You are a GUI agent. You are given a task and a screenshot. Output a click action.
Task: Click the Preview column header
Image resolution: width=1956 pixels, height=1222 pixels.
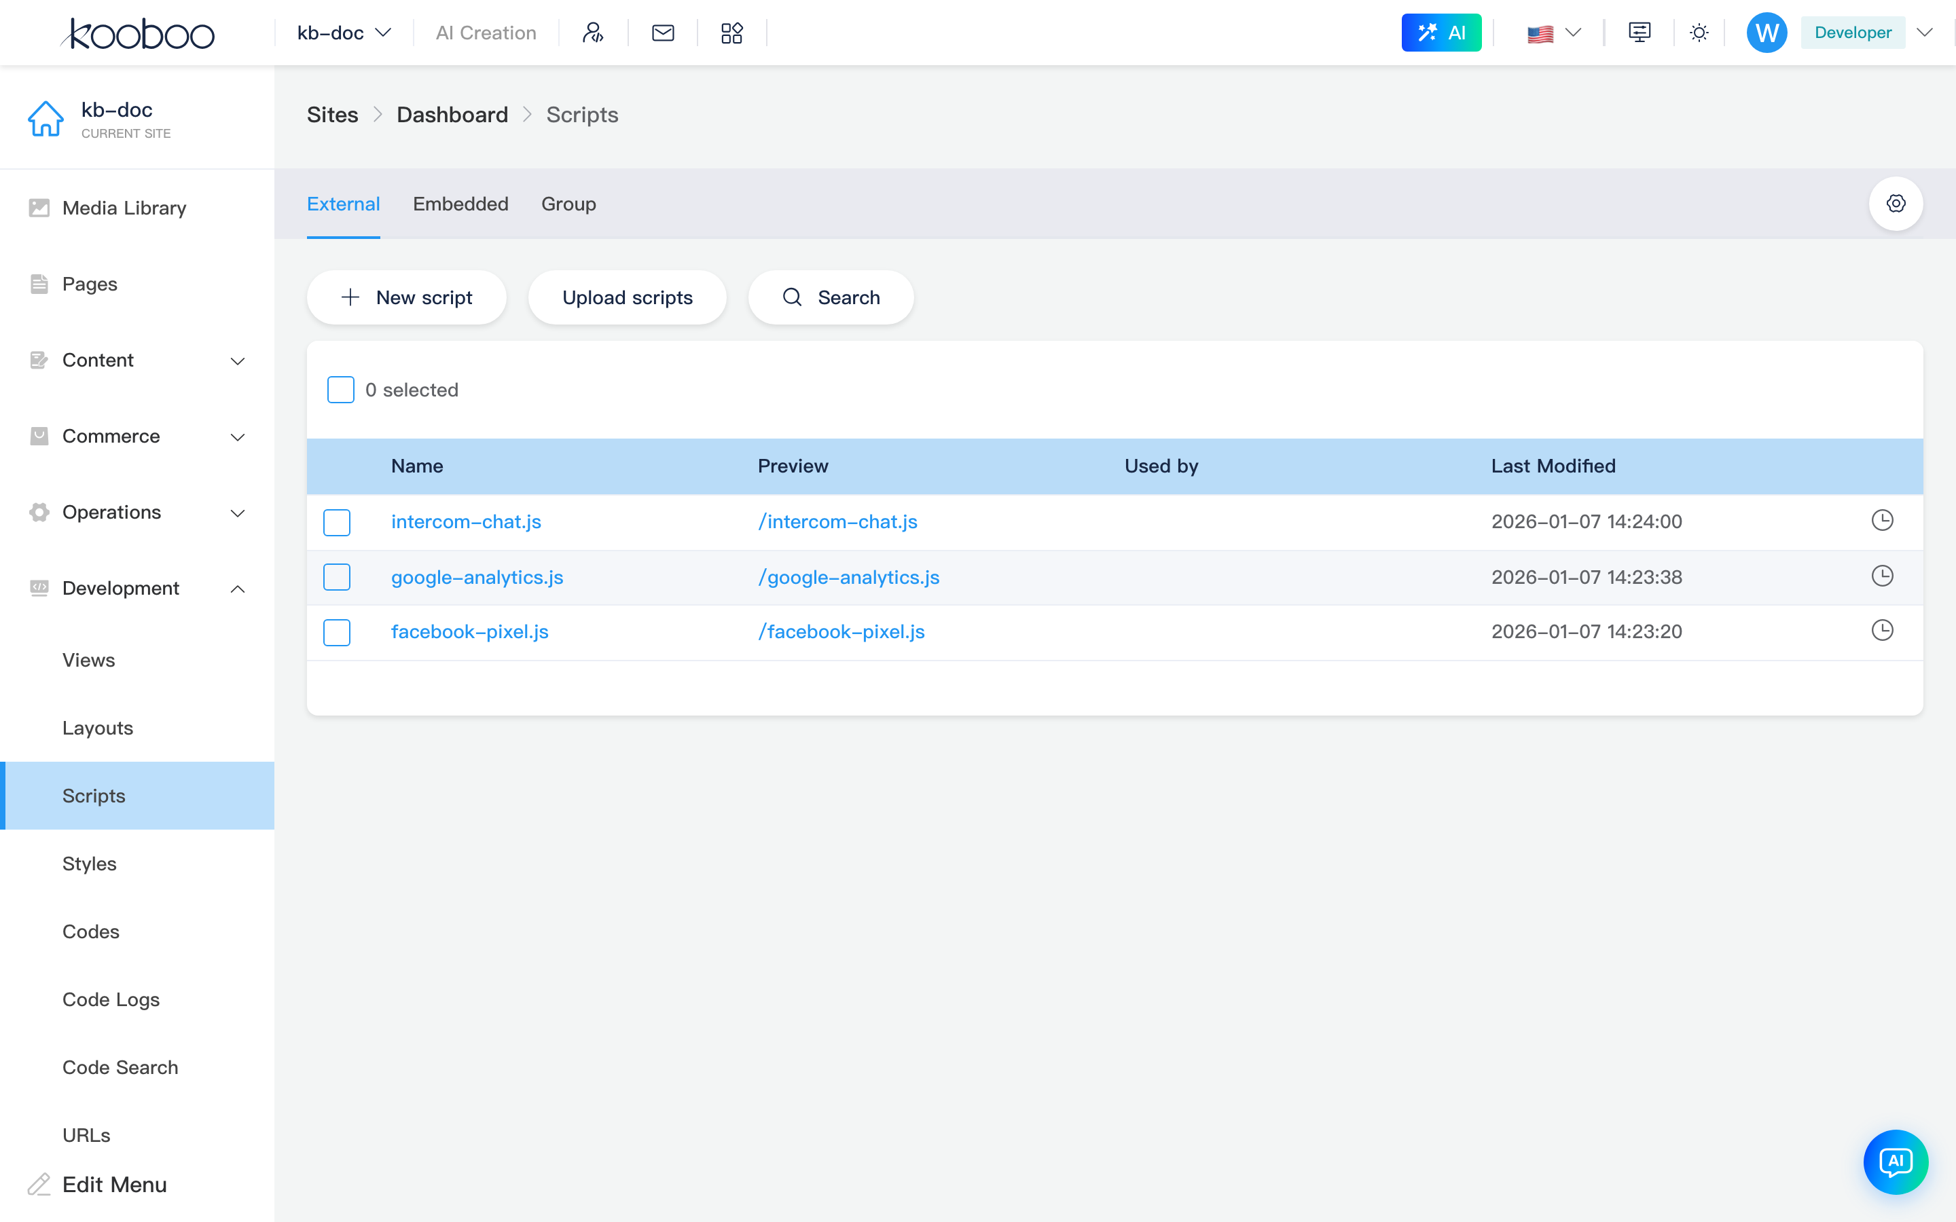point(792,466)
